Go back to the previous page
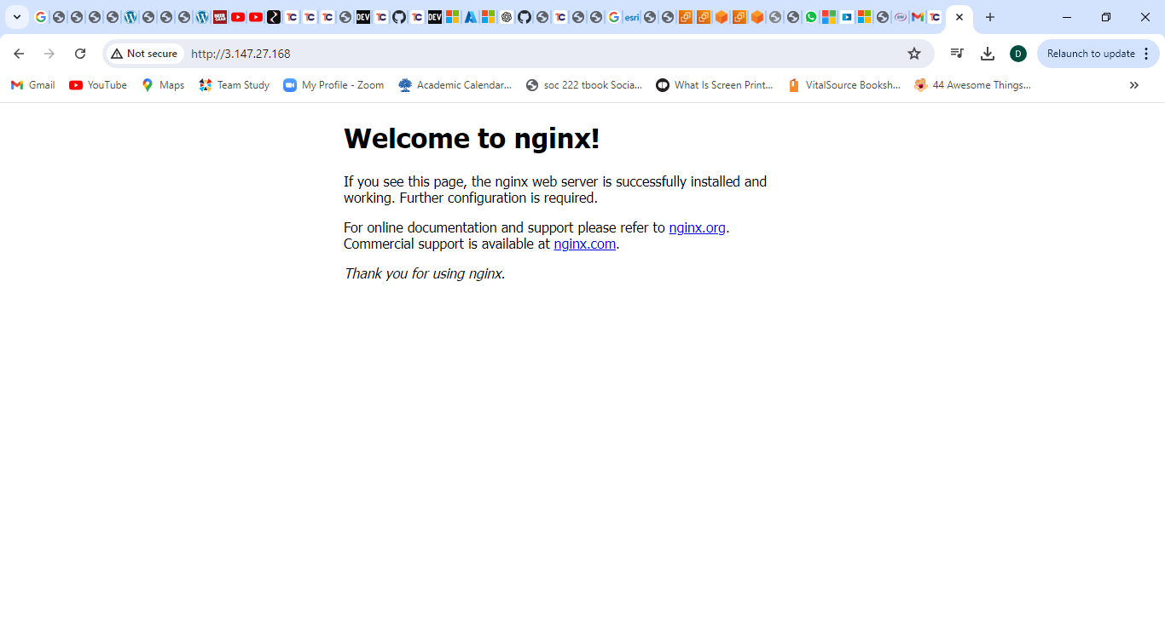Viewport: 1165px width, 620px height. point(19,54)
